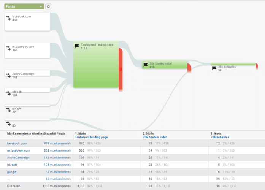Click the 'Összesen' totals row label
Image resolution: width=265 pixels, height=190 pixels.
[x=14, y=186]
